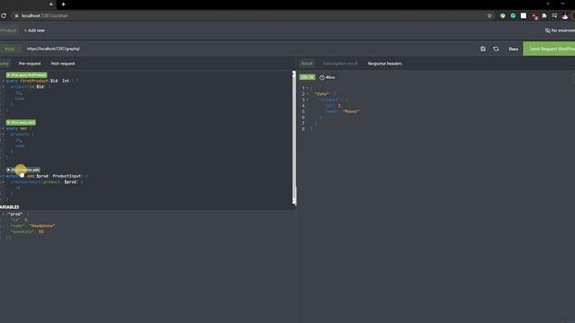
Task: Open the browser Extensions puzzle icon
Action: point(544,16)
